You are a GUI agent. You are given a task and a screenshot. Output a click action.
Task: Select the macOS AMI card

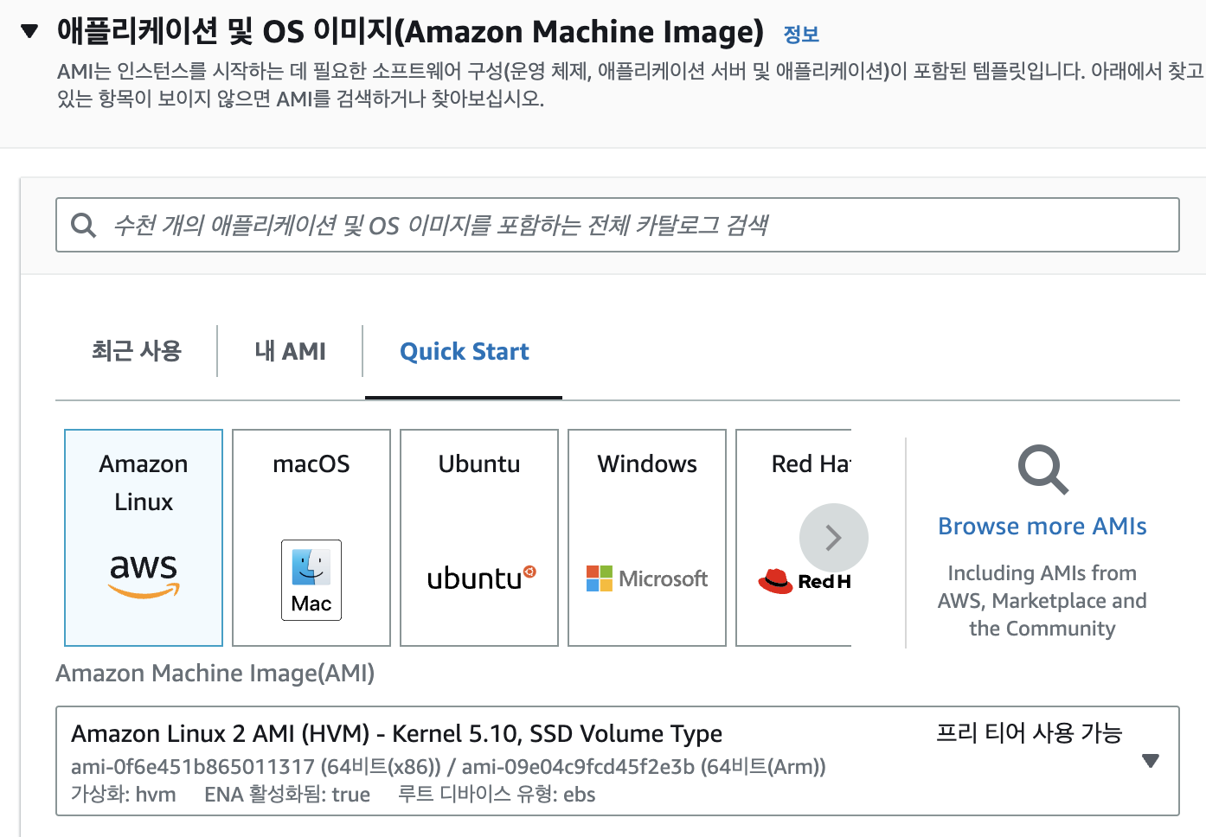pos(311,537)
